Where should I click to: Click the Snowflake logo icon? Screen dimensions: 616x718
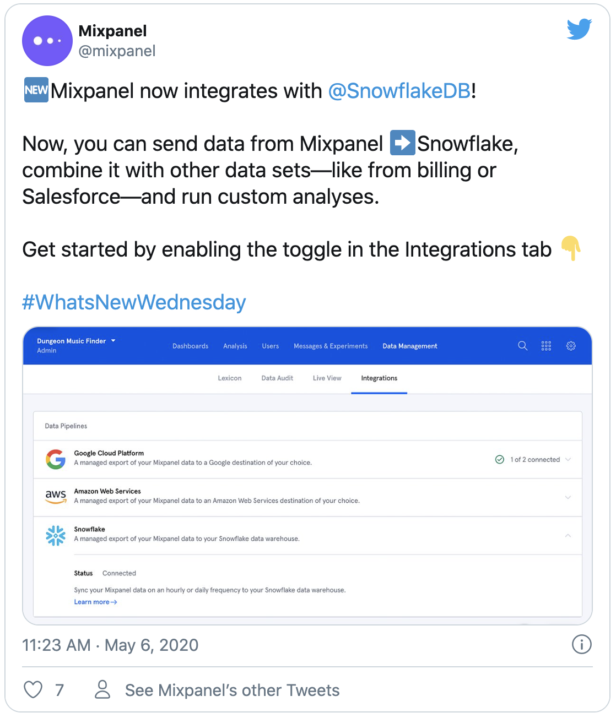click(56, 535)
